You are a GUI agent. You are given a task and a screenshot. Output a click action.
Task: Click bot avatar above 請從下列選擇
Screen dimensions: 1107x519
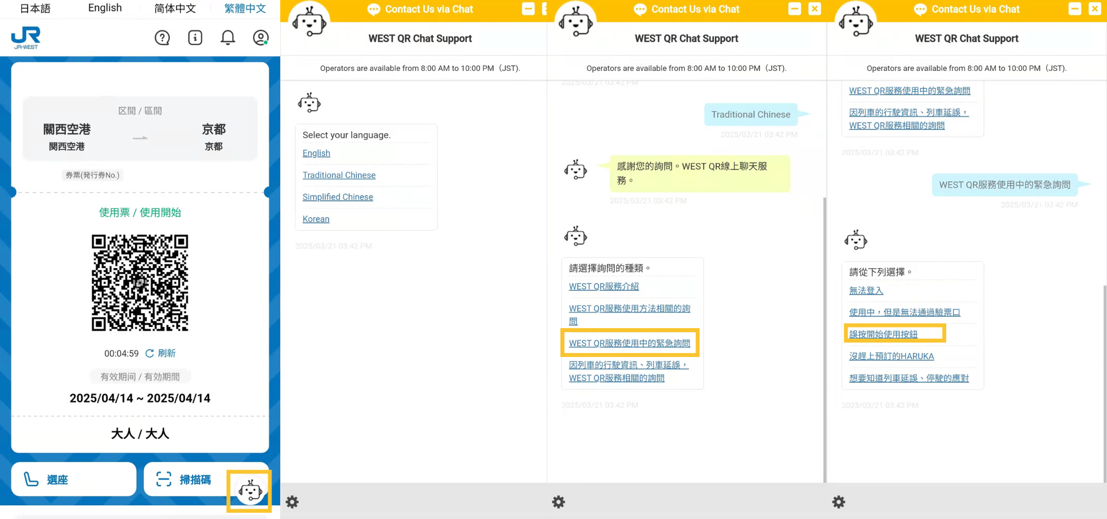(x=856, y=240)
